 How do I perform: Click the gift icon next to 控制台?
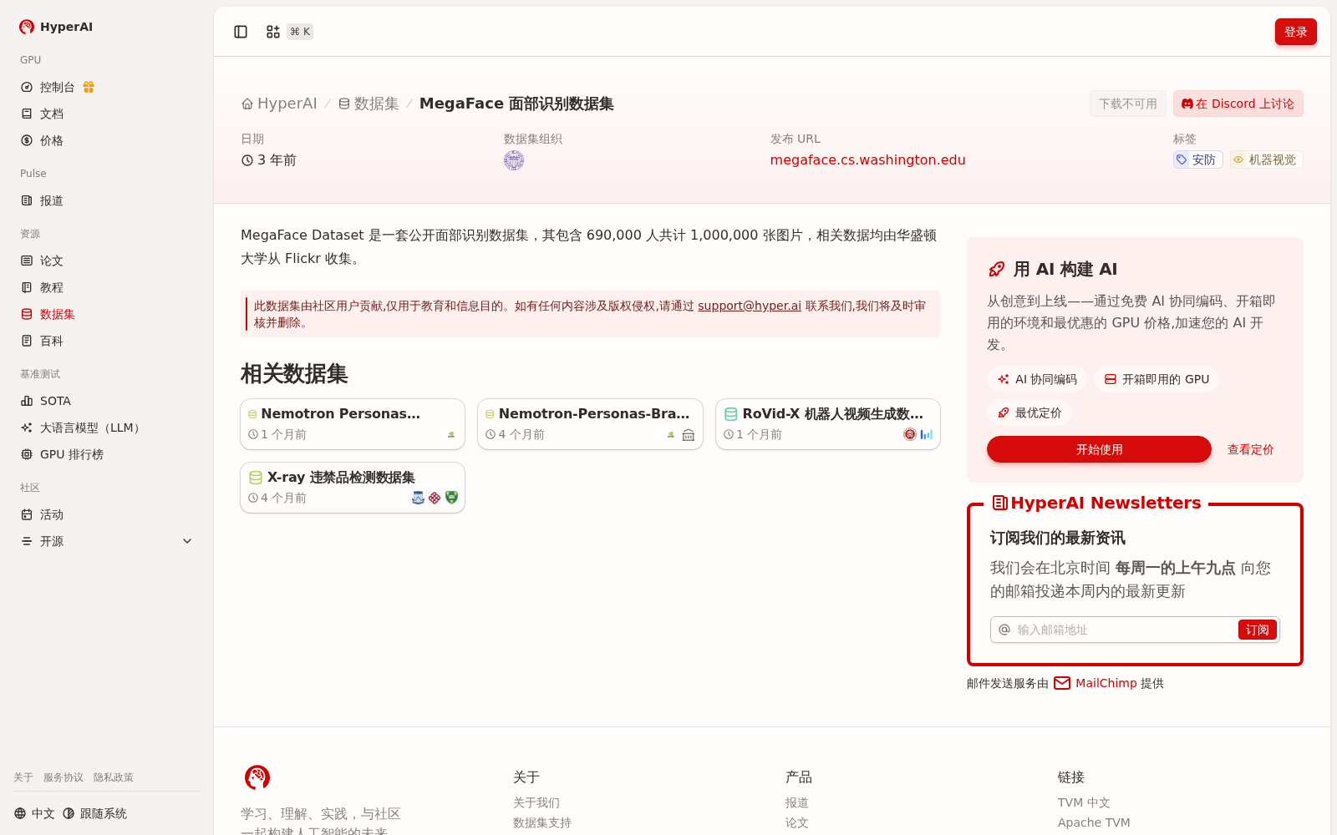tap(89, 87)
